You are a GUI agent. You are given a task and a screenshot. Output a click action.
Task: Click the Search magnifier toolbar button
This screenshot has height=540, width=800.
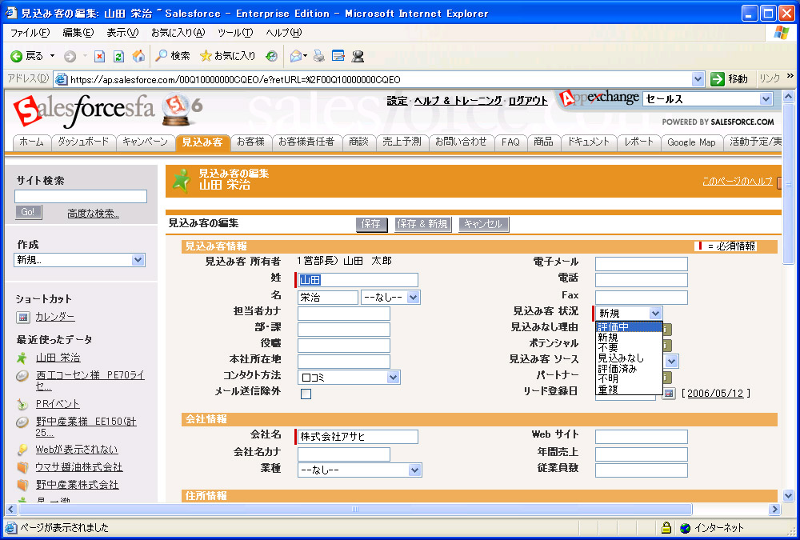[x=173, y=56]
